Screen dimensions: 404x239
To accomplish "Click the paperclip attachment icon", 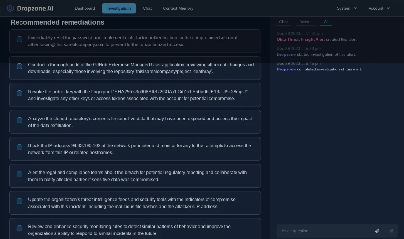I will (377, 231).
